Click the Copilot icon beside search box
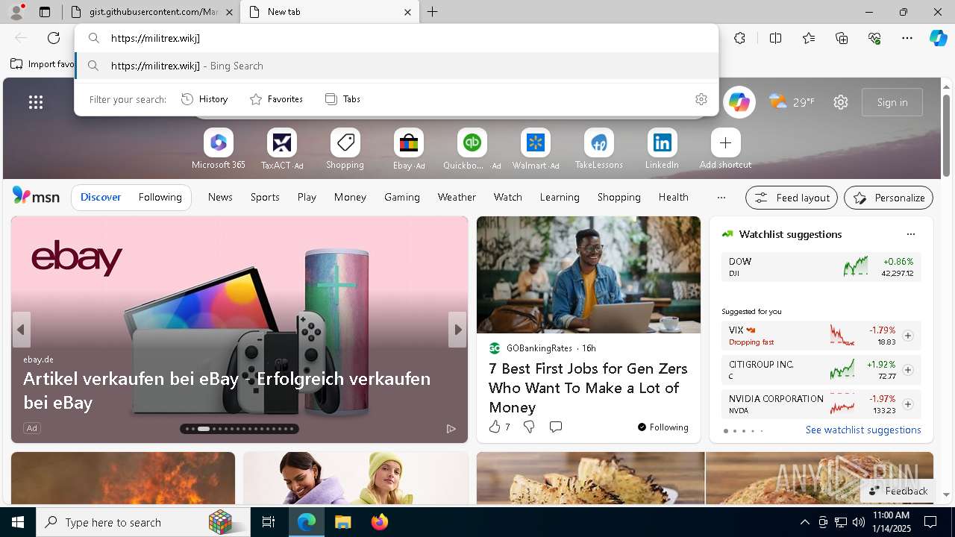The height and width of the screenshot is (537, 955). click(739, 102)
